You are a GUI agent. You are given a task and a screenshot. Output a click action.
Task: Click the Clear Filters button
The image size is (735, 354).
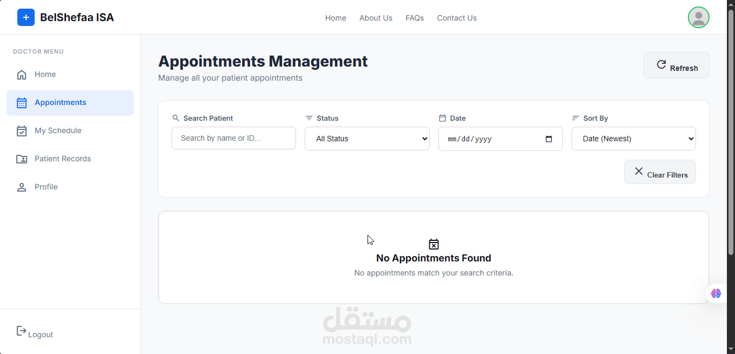point(660,172)
